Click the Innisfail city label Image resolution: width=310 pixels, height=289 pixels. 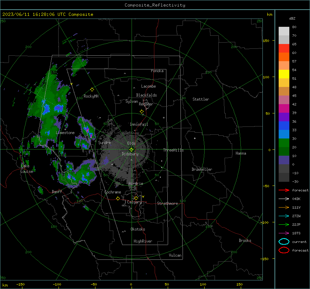pyautogui.click(x=139, y=124)
